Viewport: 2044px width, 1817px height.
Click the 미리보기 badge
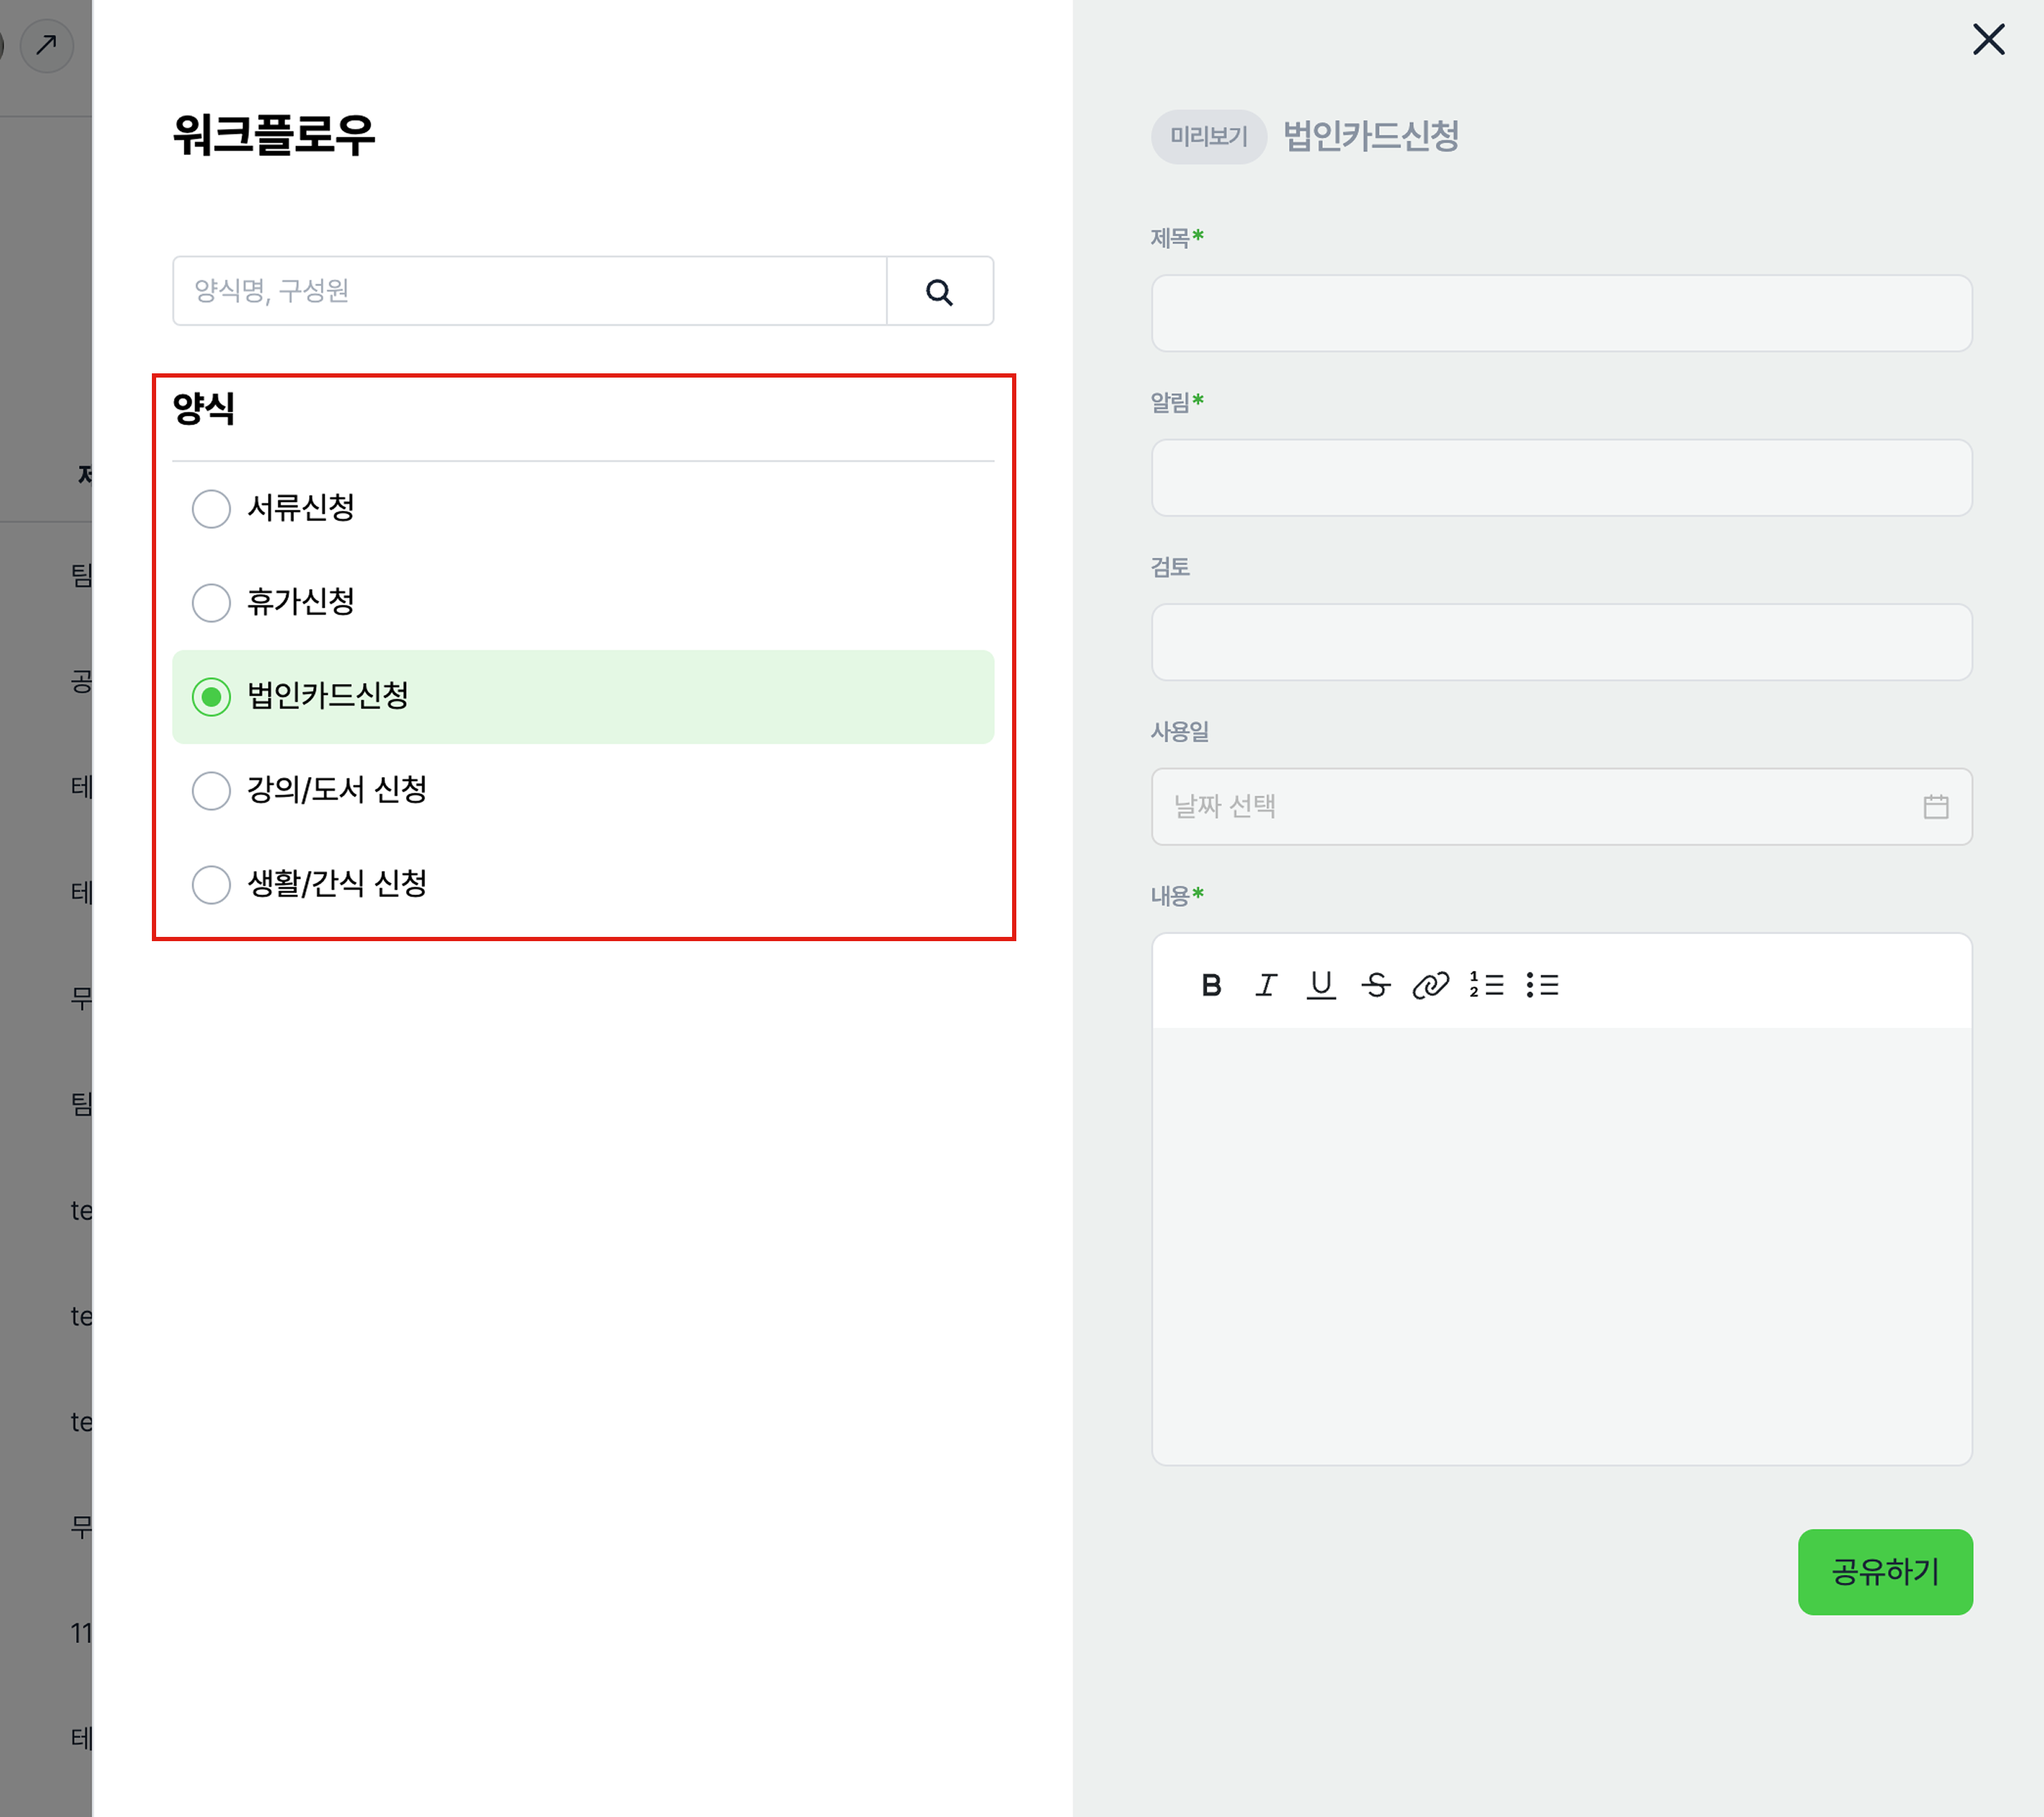(1208, 137)
